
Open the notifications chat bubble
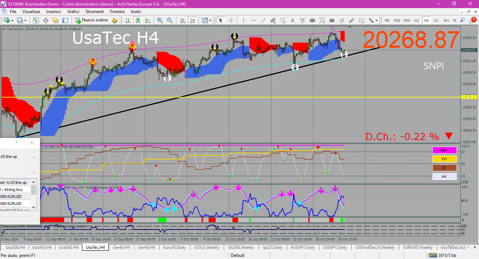click(x=473, y=20)
